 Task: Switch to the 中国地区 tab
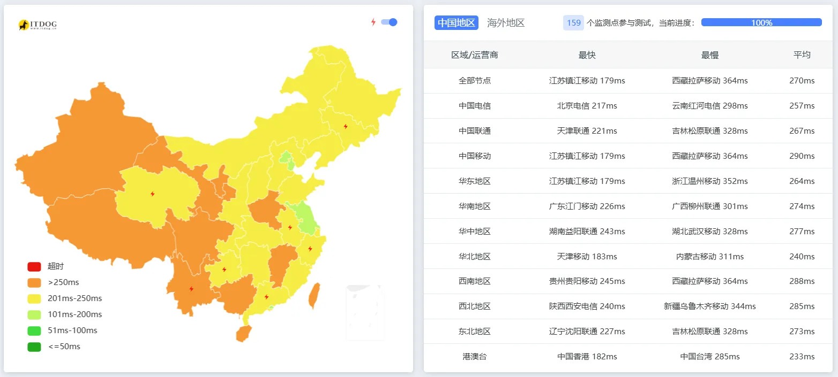456,22
